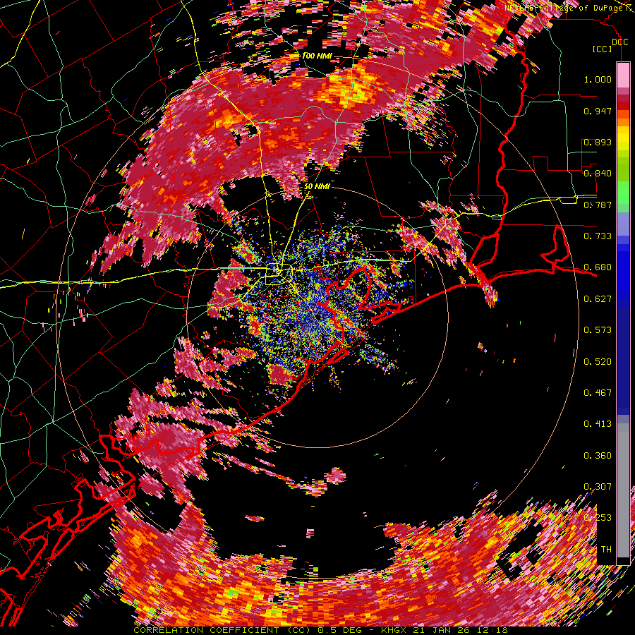Click the "DCC" product code label

[x=619, y=42]
